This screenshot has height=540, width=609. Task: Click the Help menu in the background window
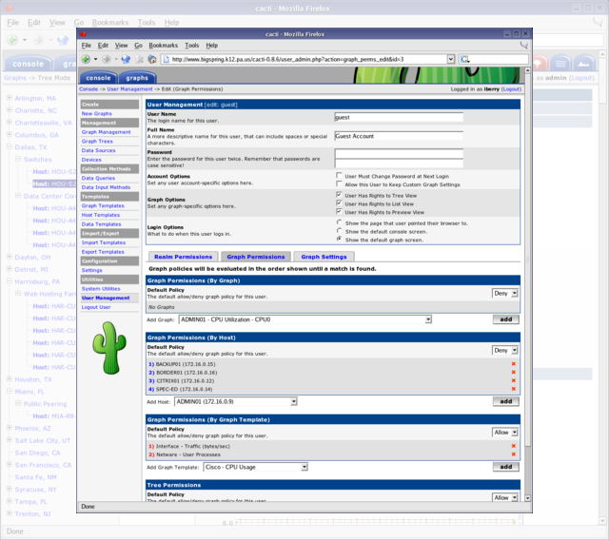click(x=171, y=23)
